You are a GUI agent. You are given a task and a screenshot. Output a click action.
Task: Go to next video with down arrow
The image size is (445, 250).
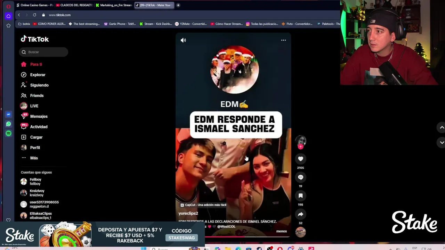442,142
